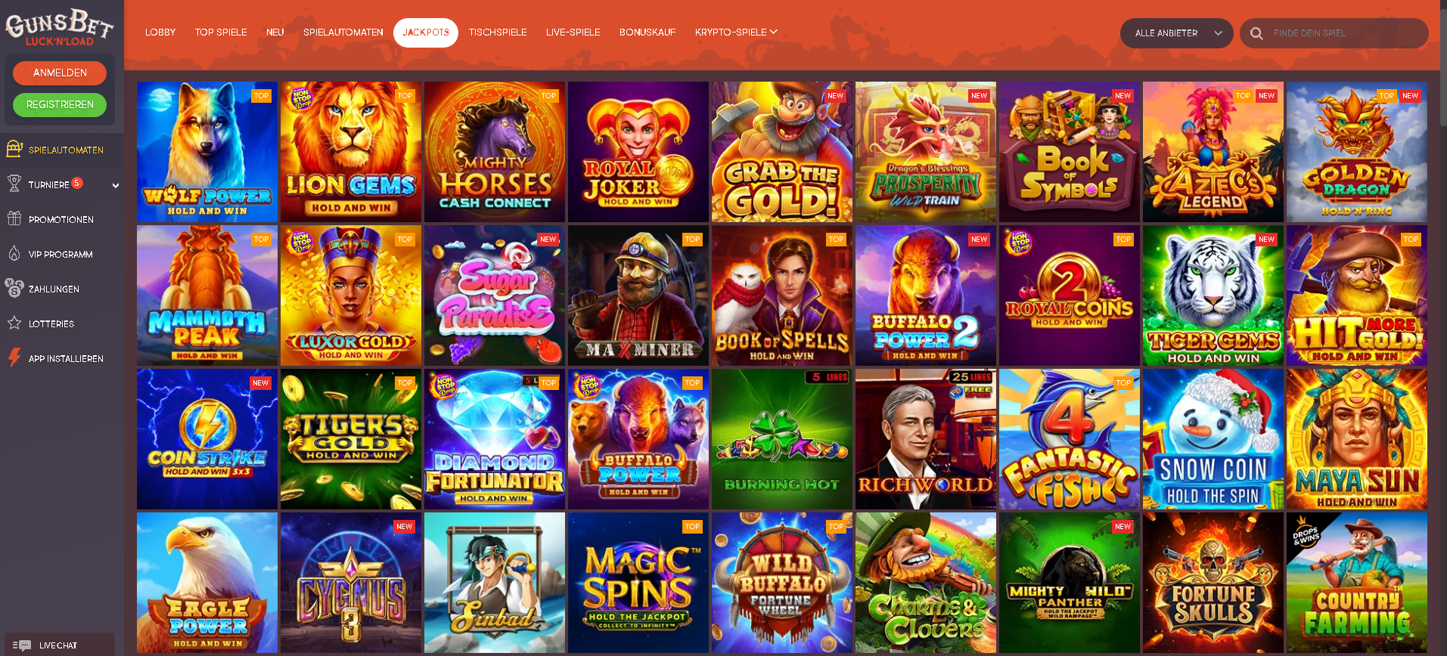The width and height of the screenshot is (1447, 656).
Task: Open the Alle Anbieter provider dropdown
Action: (1176, 33)
